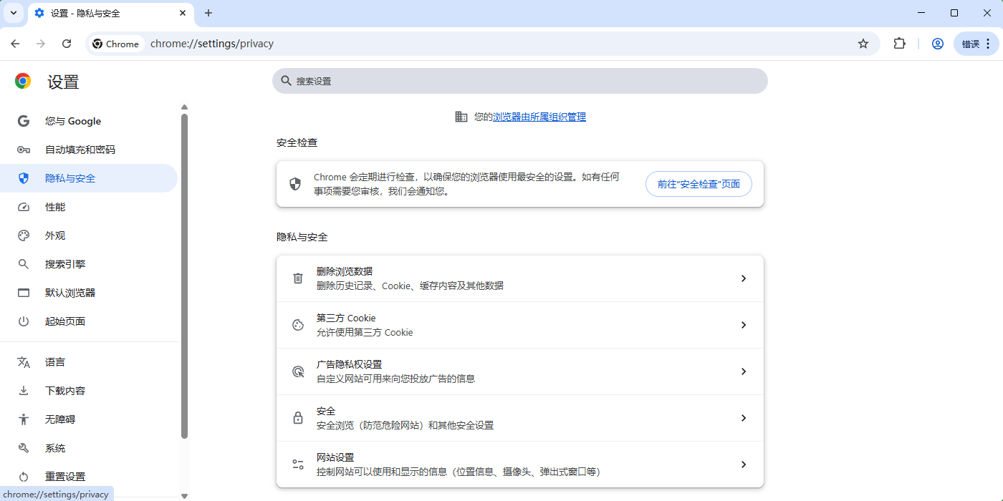
Task: Click the sidebar vertical scrollbar
Action: point(184,276)
